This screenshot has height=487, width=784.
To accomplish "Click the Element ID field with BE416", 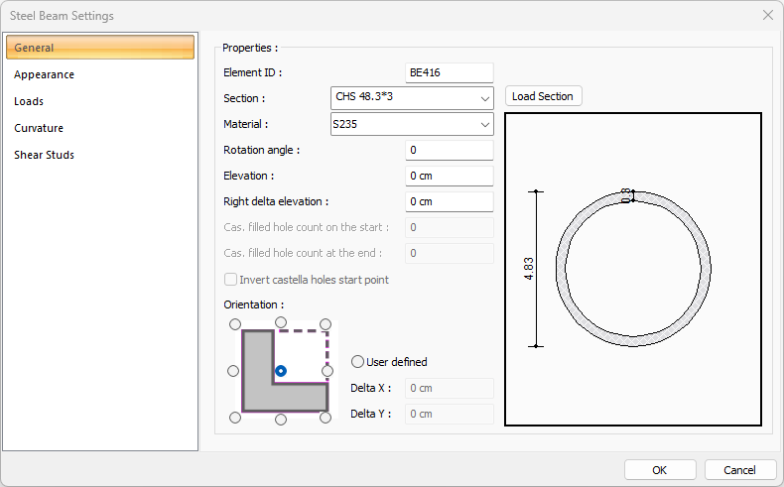I will point(449,72).
